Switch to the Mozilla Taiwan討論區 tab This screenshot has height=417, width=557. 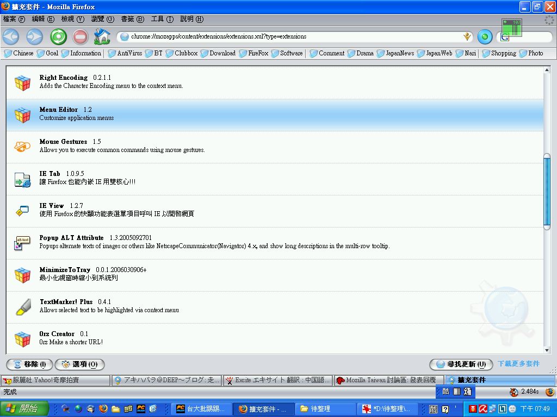point(388,380)
